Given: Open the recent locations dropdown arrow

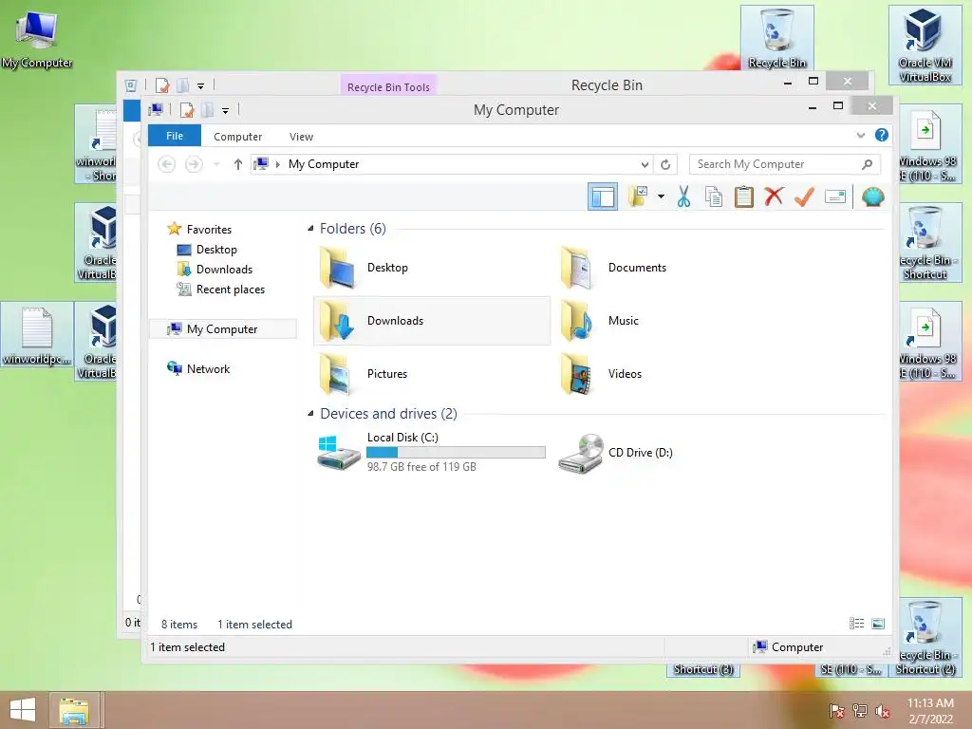Looking at the screenshot, I should (x=216, y=164).
